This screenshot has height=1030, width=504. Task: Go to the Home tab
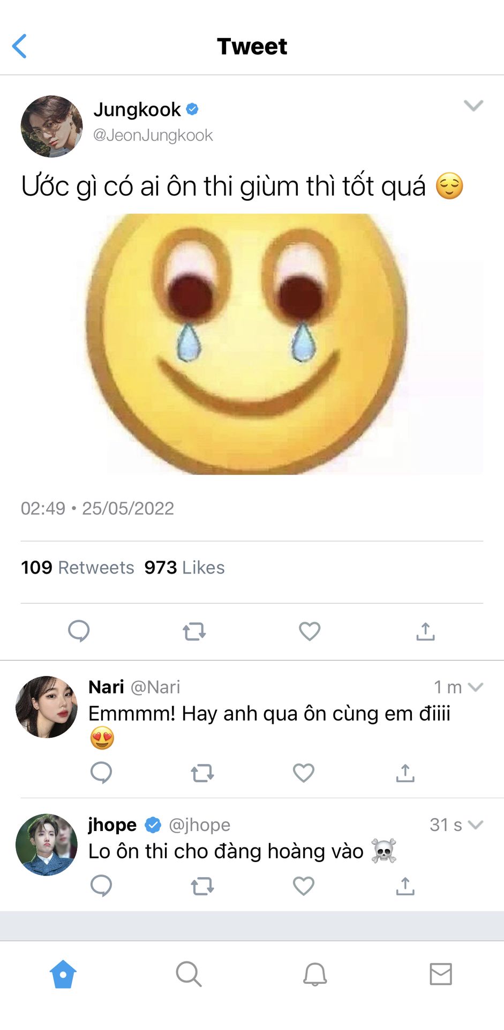pos(63,974)
